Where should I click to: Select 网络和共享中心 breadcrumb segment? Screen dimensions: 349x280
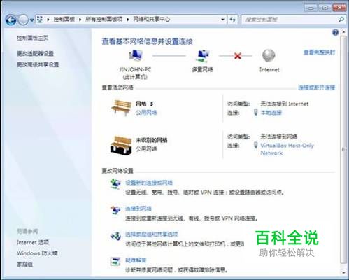tap(152, 20)
